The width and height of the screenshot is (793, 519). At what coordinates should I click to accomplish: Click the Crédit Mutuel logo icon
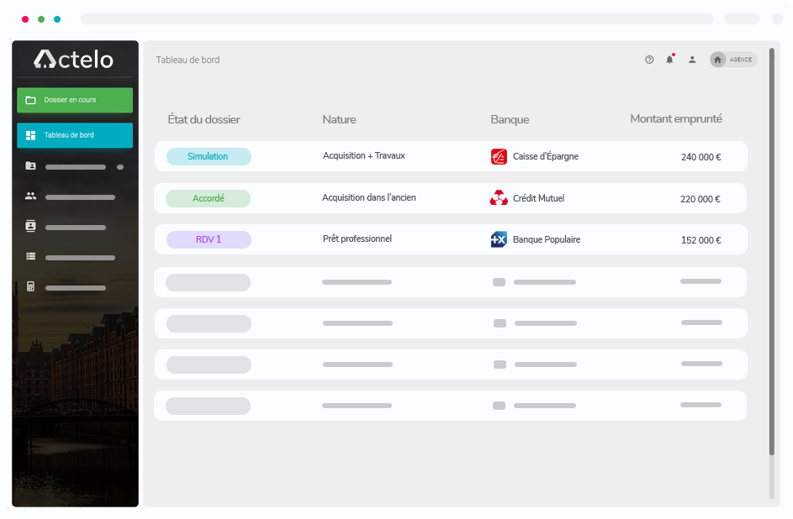coord(499,198)
